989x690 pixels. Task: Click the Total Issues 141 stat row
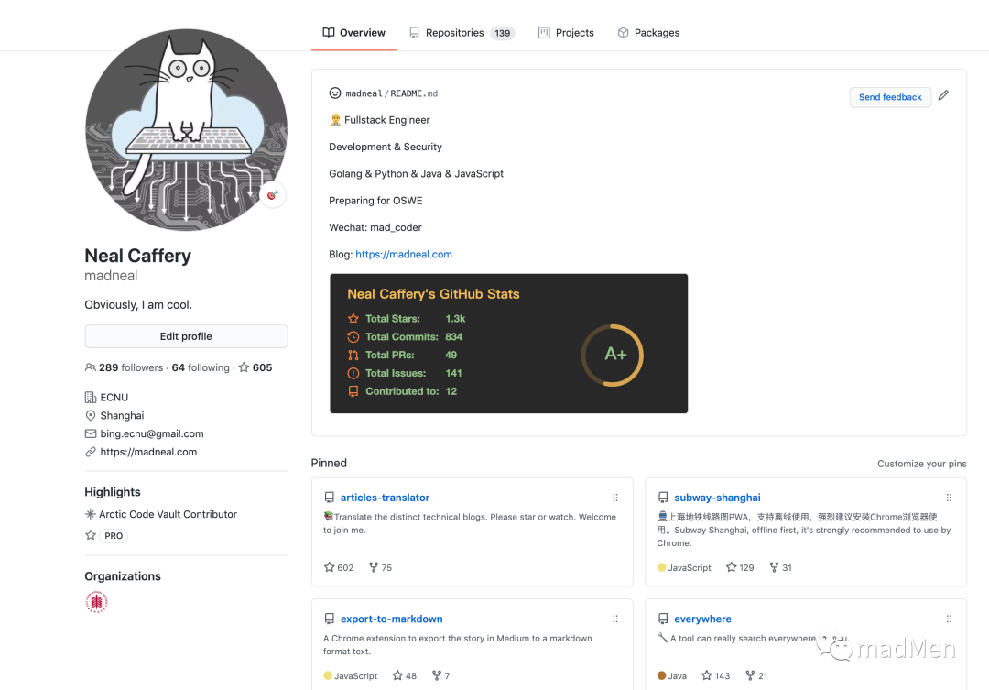pyautogui.click(x=405, y=373)
